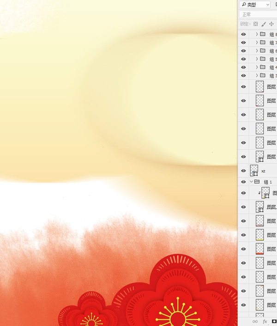This screenshot has height=326, width=277.
Task: Lock transparent pixels in Layers panel
Action: (x=256, y=24)
